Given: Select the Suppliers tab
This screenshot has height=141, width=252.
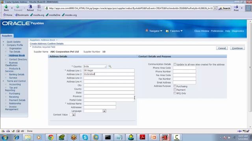Looking at the screenshot, I should coord(7,36).
